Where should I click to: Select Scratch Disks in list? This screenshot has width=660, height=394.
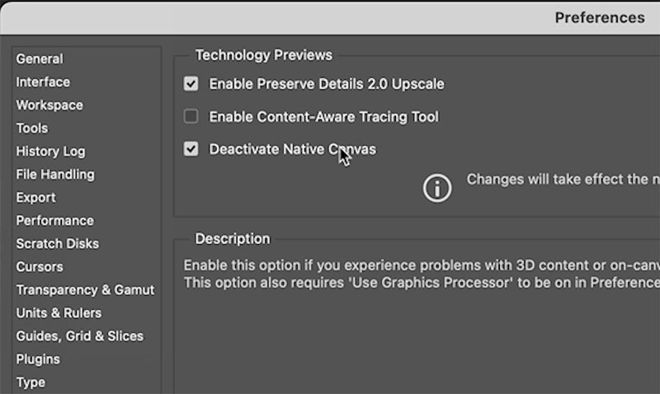click(57, 244)
